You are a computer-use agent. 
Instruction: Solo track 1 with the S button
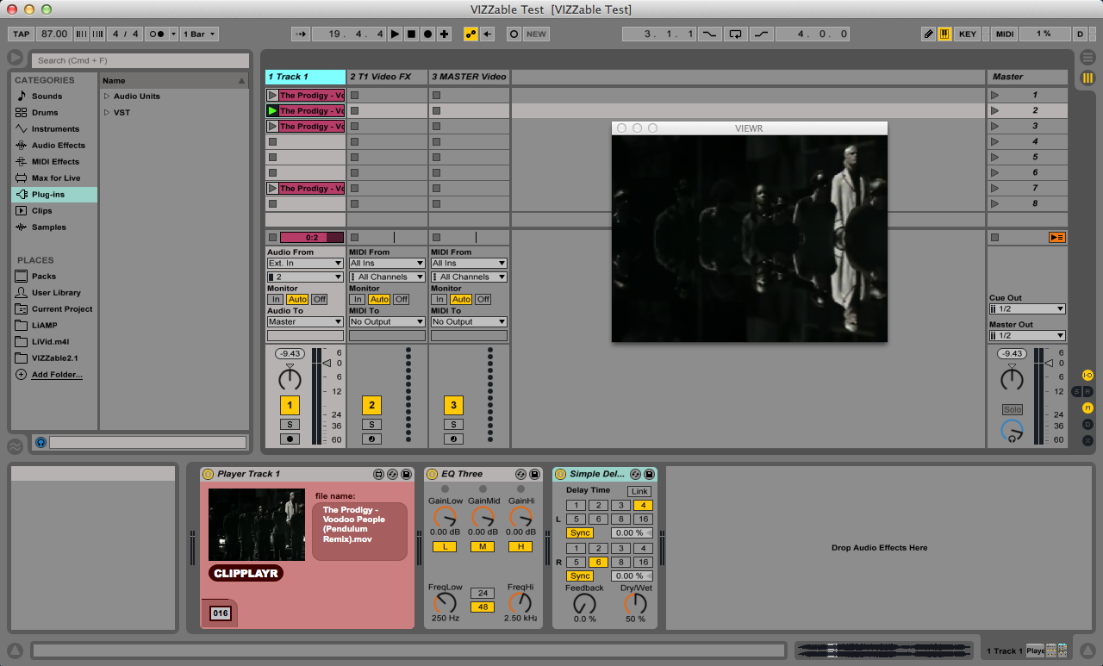(x=290, y=424)
